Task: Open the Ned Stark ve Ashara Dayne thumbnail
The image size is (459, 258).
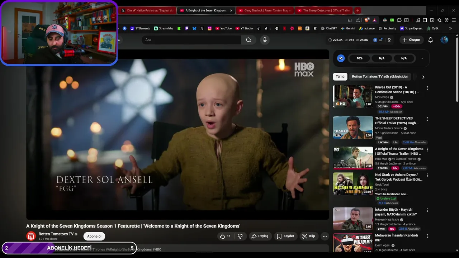Action: [x=353, y=184]
